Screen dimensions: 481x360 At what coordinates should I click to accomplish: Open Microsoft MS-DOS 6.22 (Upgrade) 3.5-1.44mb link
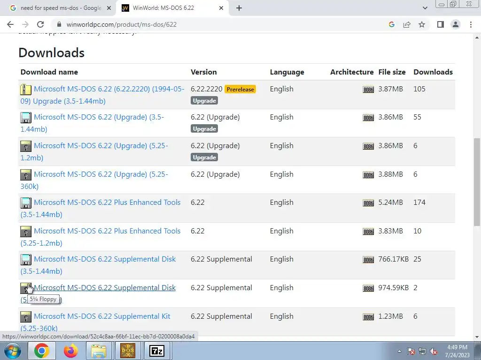[93, 123]
